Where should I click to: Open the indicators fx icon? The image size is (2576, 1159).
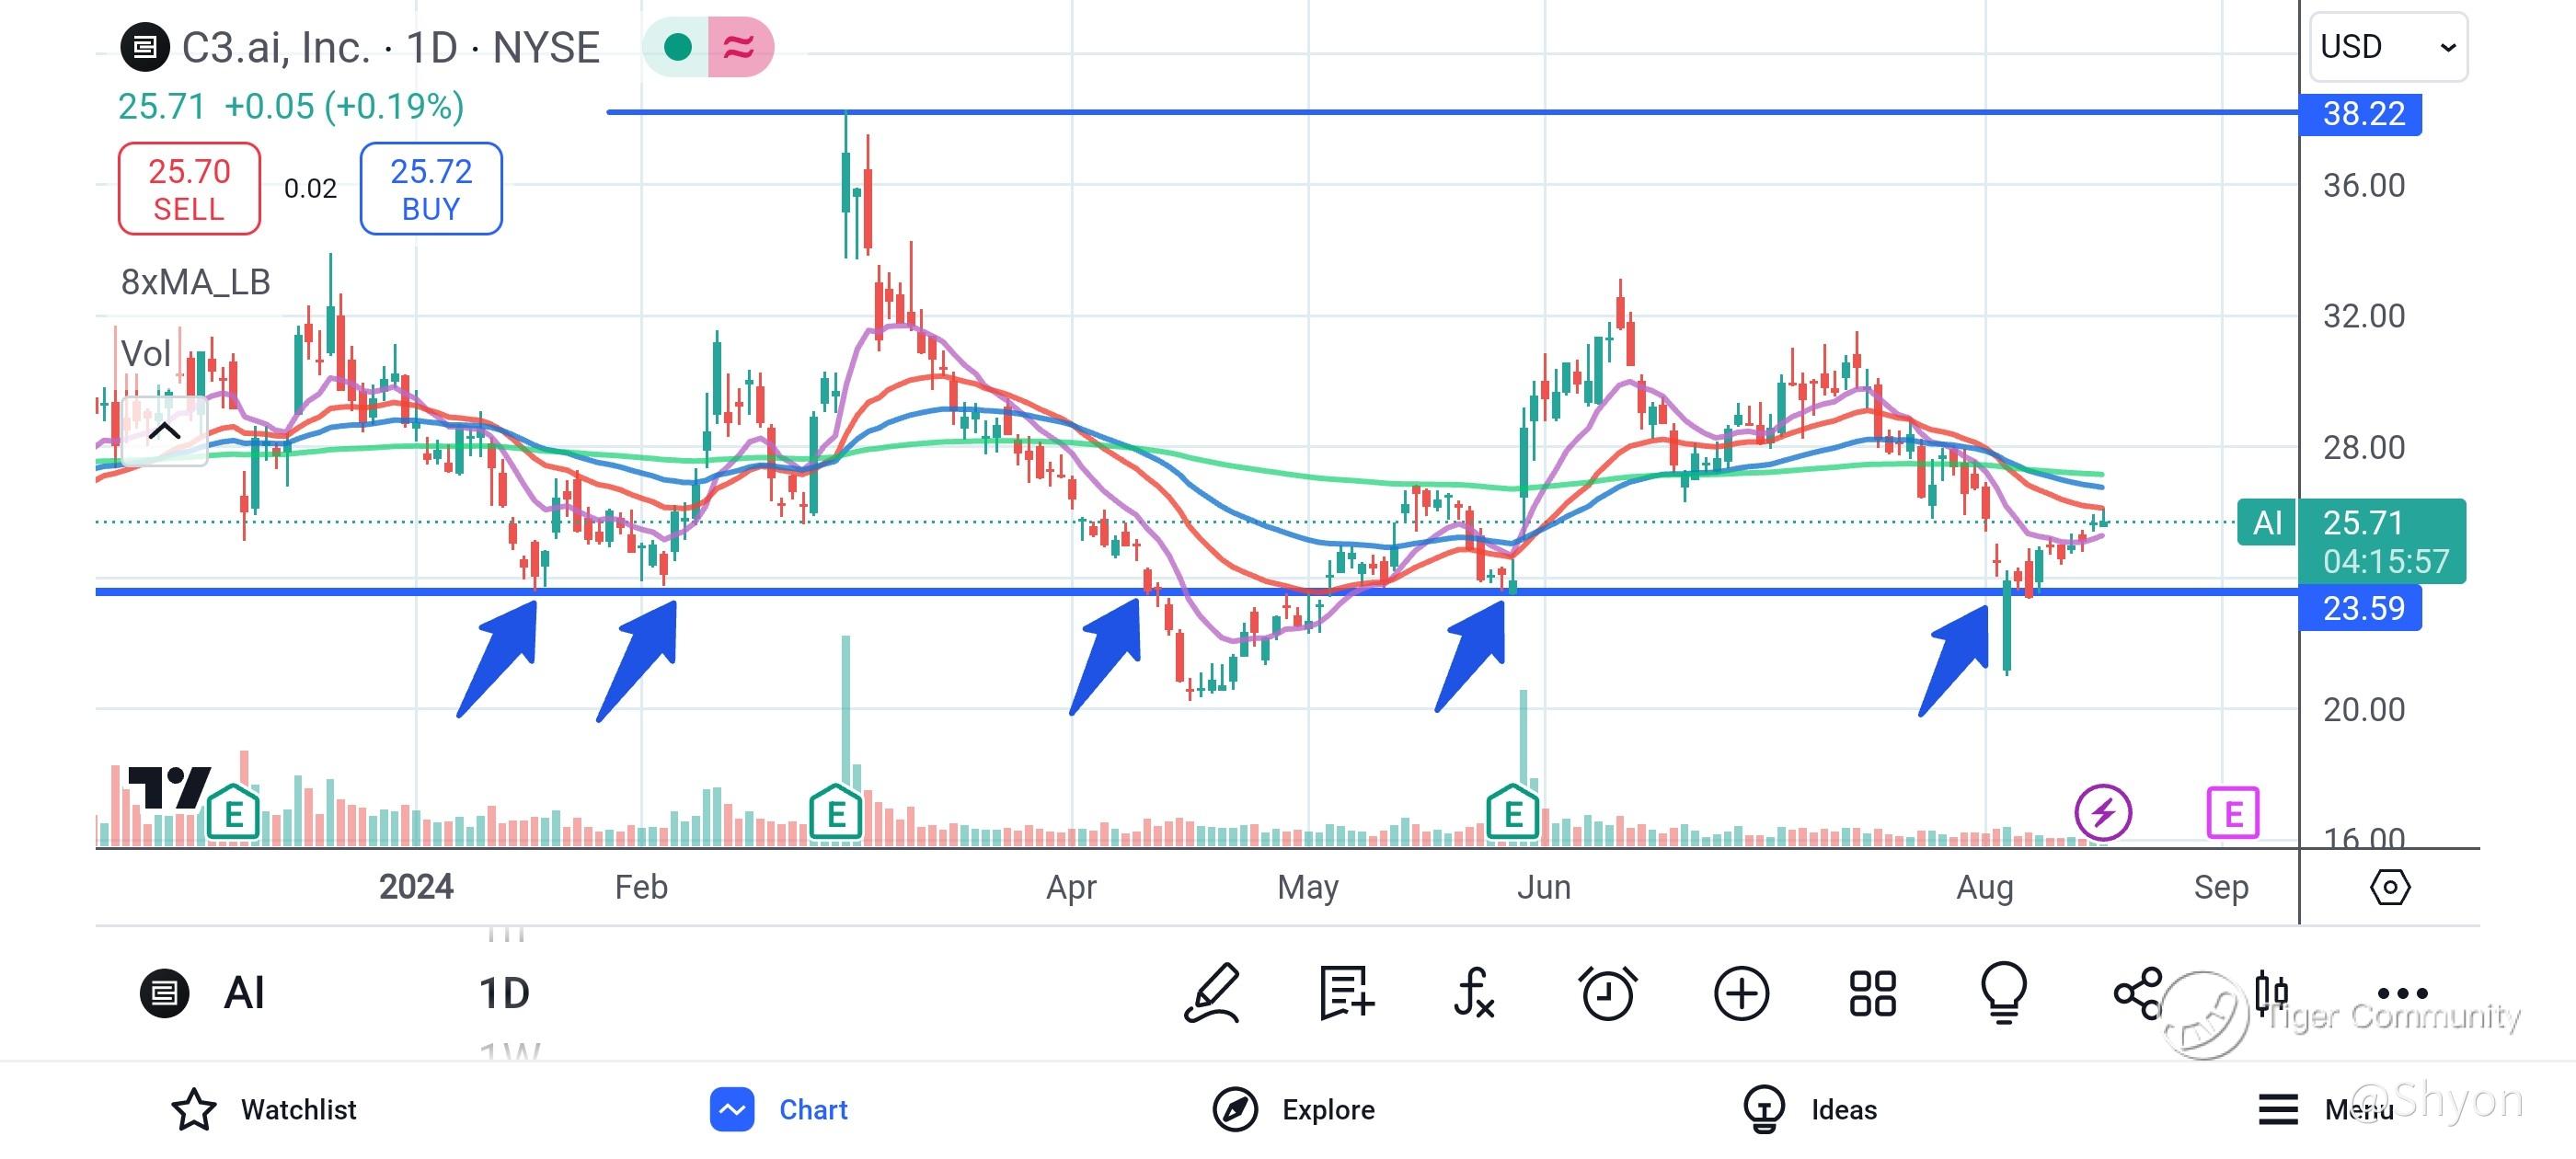coord(1475,993)
